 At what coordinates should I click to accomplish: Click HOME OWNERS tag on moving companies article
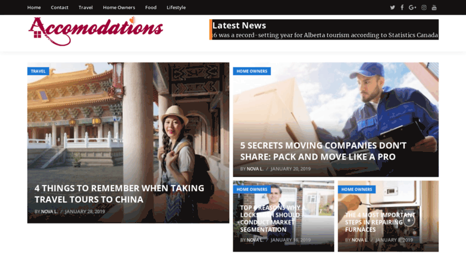pyautogui.click(x=252, y=71)
